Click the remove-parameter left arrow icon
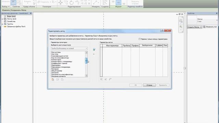This screenshot has height=123, width=219. point(94,54)
